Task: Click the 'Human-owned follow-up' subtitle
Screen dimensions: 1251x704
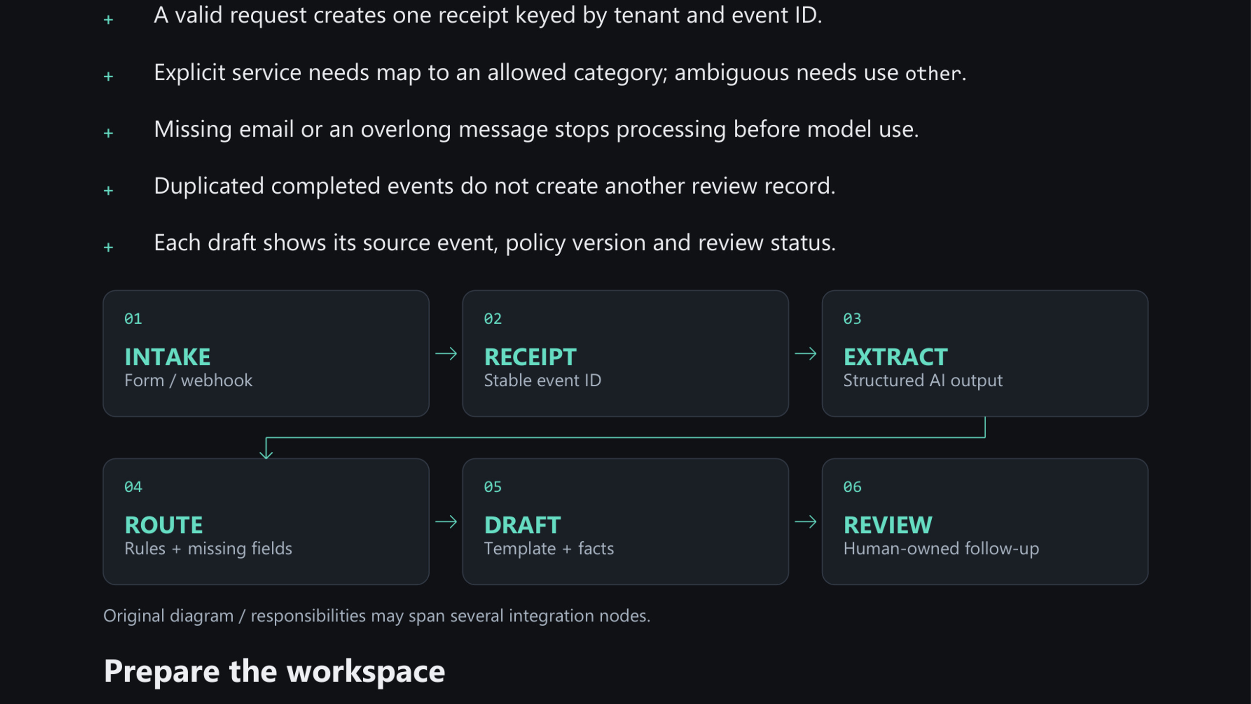Action: click(x=941, y=549)
